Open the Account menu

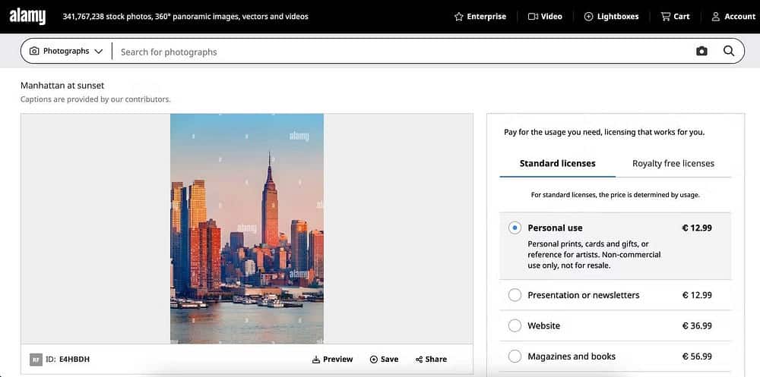pyautogui.click(x=733, y=17)
